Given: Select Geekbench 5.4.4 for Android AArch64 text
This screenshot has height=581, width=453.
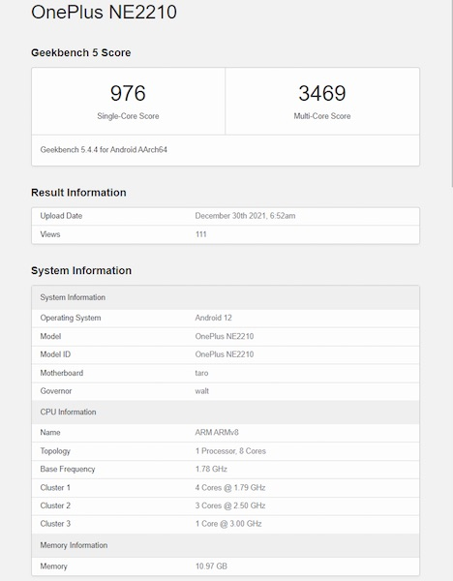Looking at the screenshot, I should pyautogui.click(x=104, y=150).
